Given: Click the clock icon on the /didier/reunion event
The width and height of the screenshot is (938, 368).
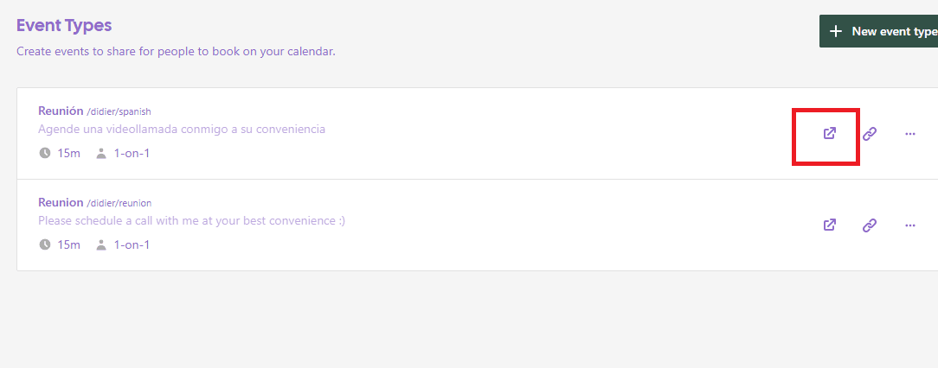Looking at the screenshot, I should pos(45,245).
